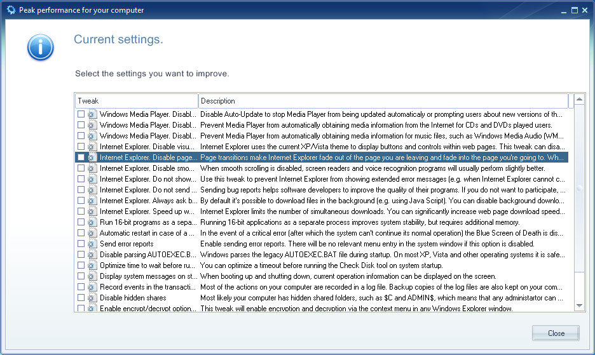Select the 'Internet Explorer. Disable page...' row text
This screenshot has height=355, width=595.
148,157
